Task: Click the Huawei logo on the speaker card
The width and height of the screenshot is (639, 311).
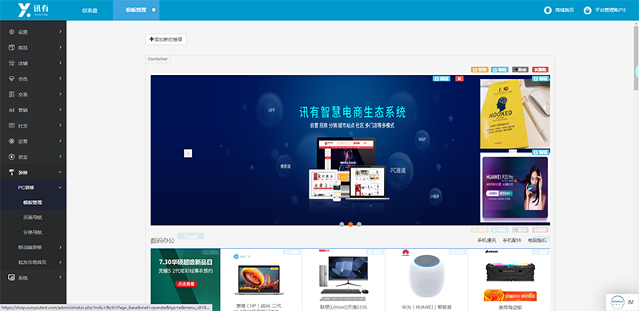Action: 406,253
